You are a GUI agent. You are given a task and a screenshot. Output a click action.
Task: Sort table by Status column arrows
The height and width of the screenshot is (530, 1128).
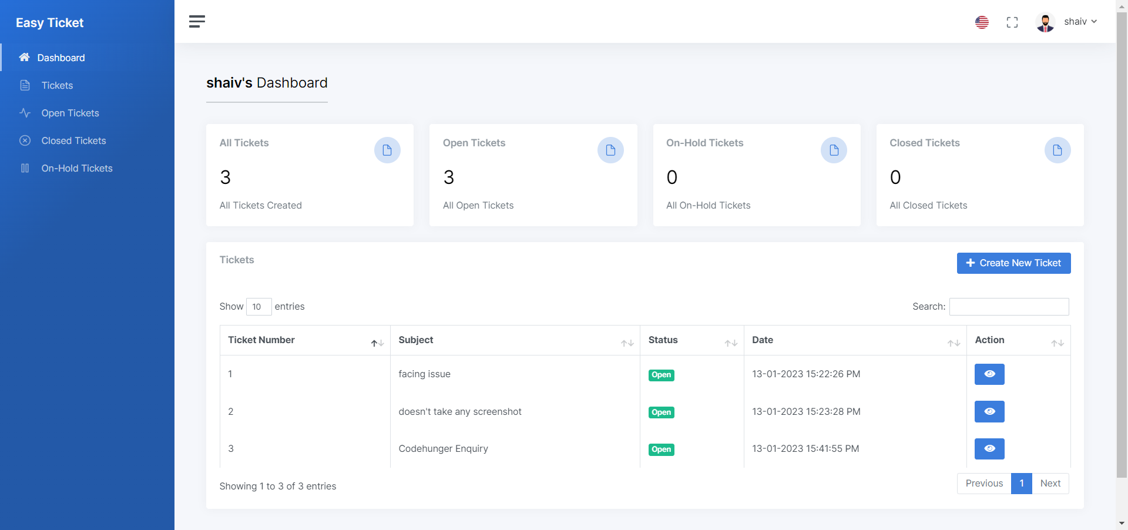[x=731, y=343]
